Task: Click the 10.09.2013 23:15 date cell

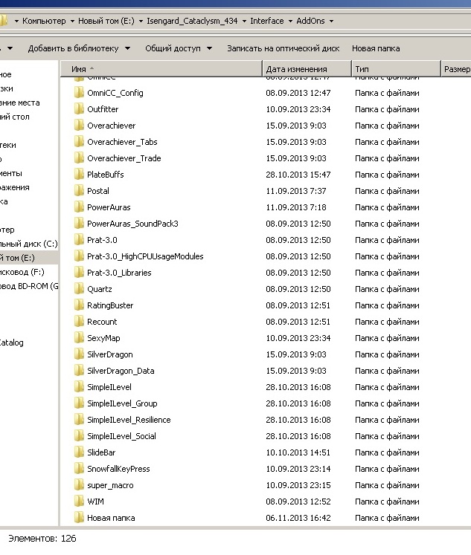Action: (x=298, y=485)
